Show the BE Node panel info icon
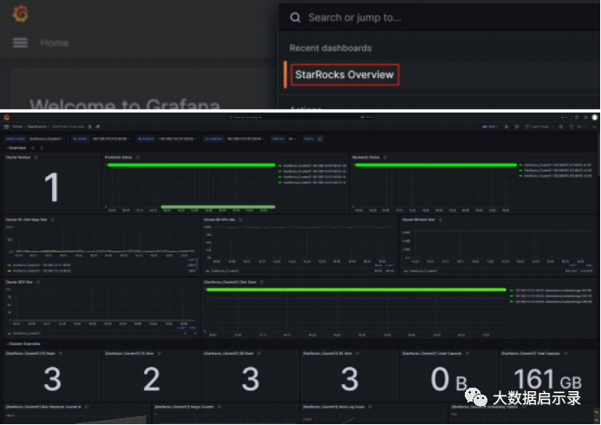The image size is (601, 425). click(259, 353)
